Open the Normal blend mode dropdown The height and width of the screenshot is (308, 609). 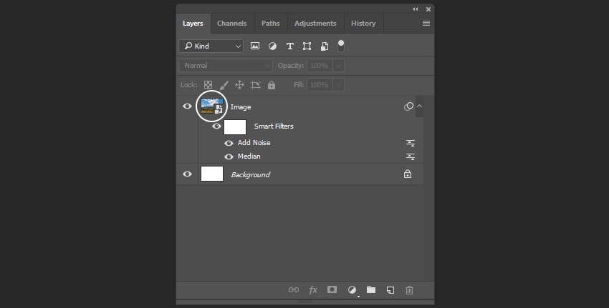(226, 66)
